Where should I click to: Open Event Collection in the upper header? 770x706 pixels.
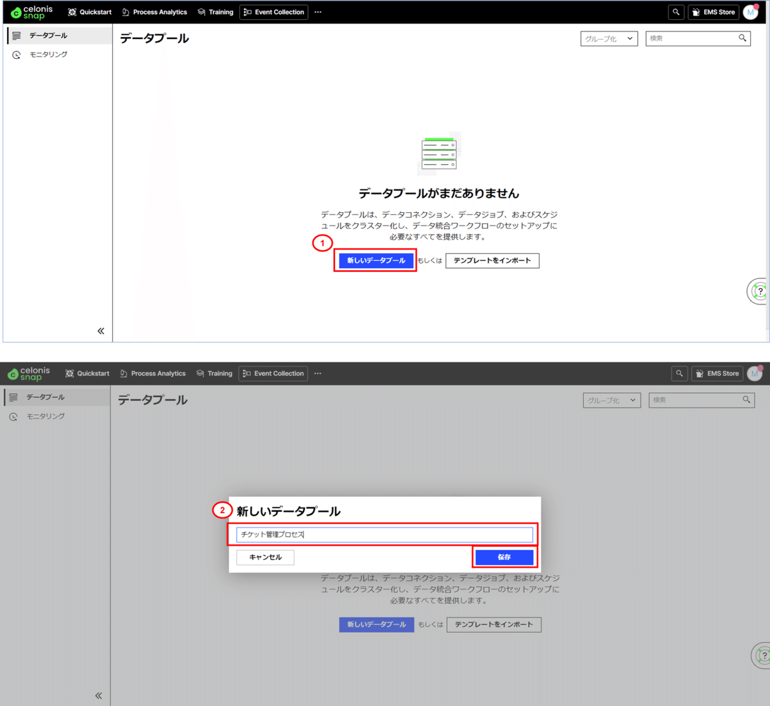click(274, 12)
